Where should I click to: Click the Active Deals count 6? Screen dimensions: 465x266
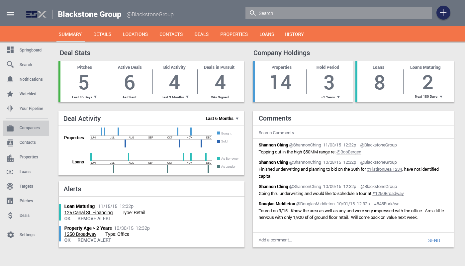[x=130, y=83]
